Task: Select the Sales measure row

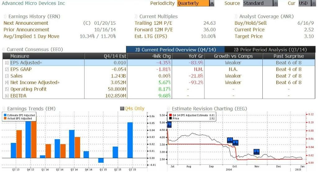Action: click(x=159, y=76)
